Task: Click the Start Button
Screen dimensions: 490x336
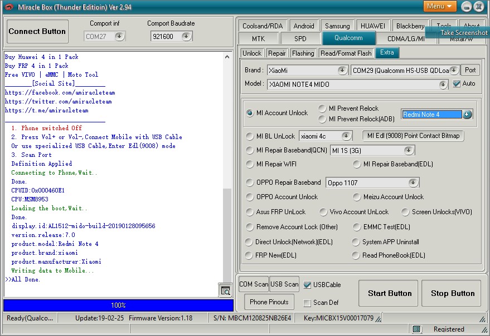Action: [388, 293]
